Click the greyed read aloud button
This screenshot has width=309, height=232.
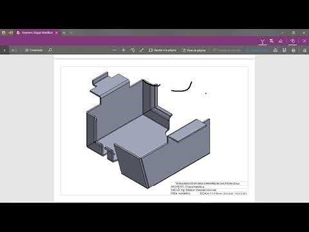227,50
